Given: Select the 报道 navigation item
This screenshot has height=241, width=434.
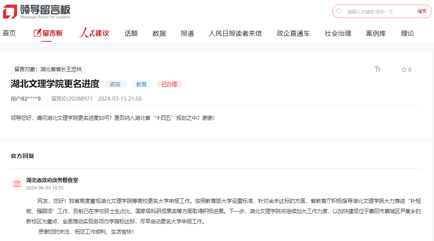Looking at the screenshot, I should [x=187, y=34].
